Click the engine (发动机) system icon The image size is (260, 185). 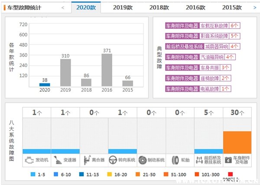[x=29, y=159]
